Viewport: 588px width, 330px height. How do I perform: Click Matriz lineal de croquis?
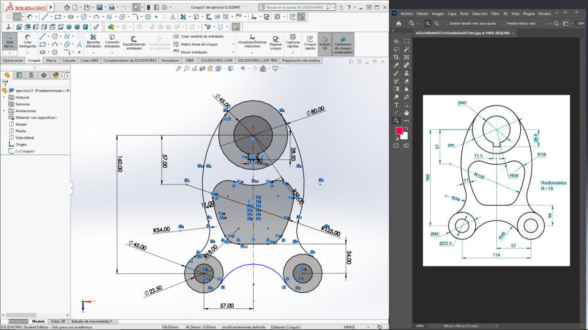198,44
